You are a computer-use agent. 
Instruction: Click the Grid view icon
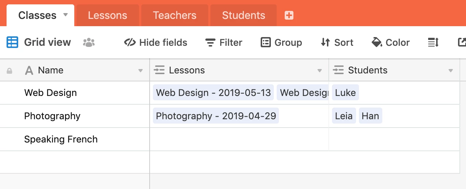12,43
